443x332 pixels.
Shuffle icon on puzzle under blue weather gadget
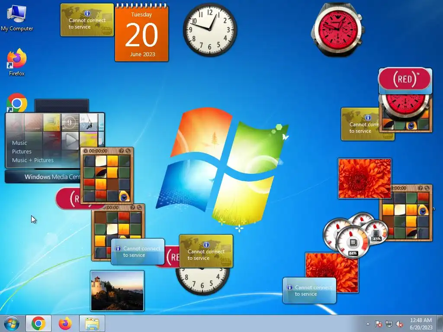[x=139, y=207]
